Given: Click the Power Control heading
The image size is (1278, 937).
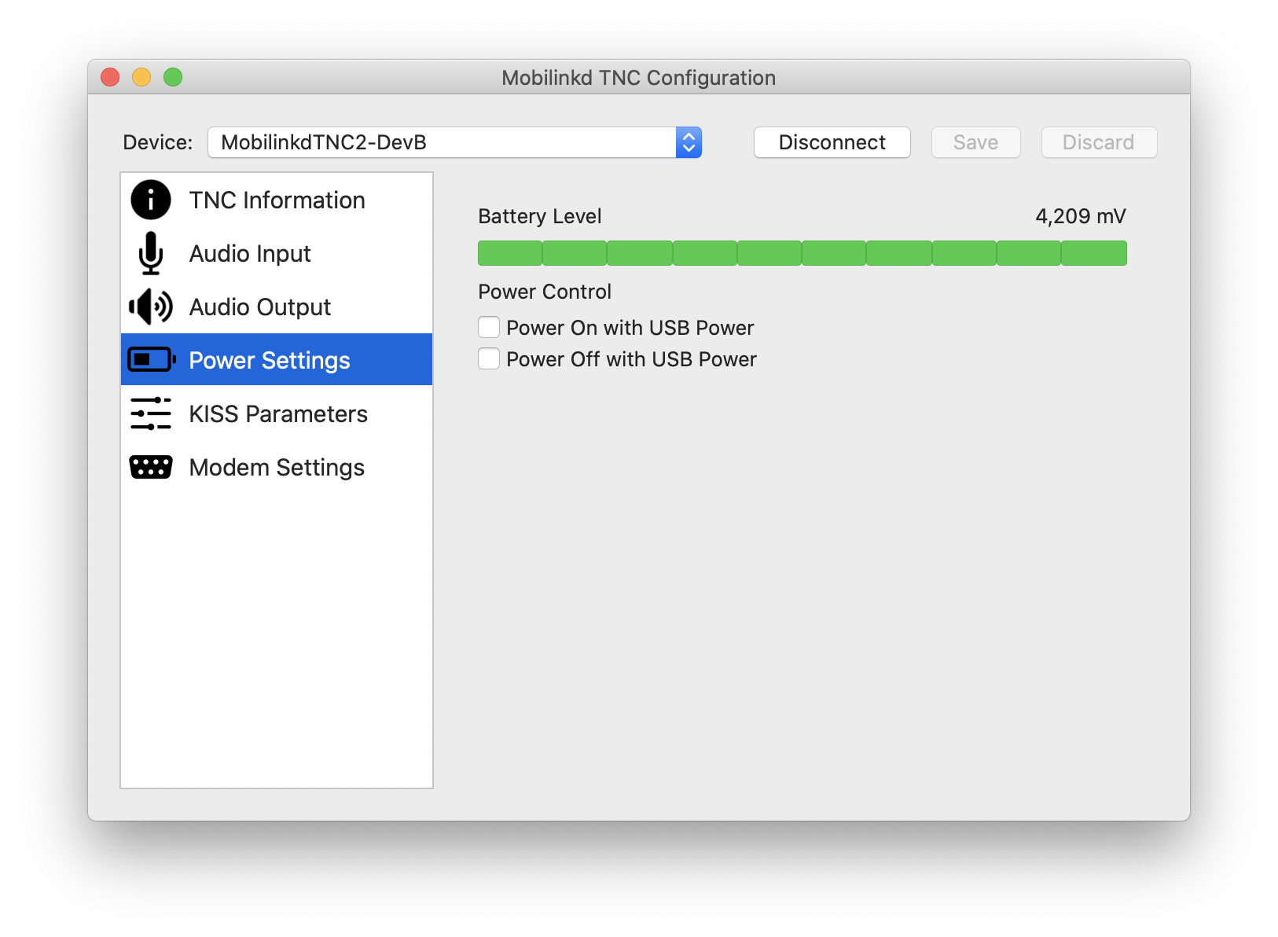Looking at the screenshot, I should [545, 292].
